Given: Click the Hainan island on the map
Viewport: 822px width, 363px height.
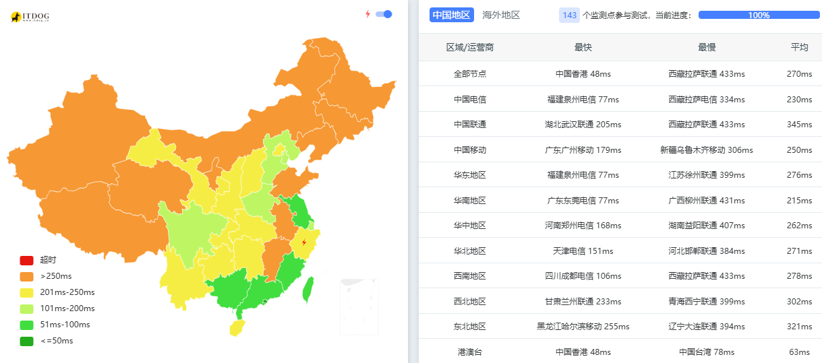Looking at the screenshot, I should [x=236, y=328].
